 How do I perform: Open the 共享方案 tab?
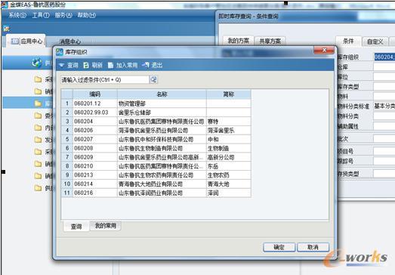270,41
